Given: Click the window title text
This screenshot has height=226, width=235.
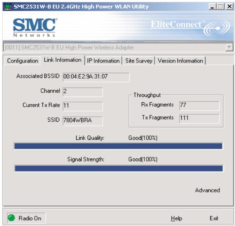Looking at the screenshot, I should [x=81, y=7].
